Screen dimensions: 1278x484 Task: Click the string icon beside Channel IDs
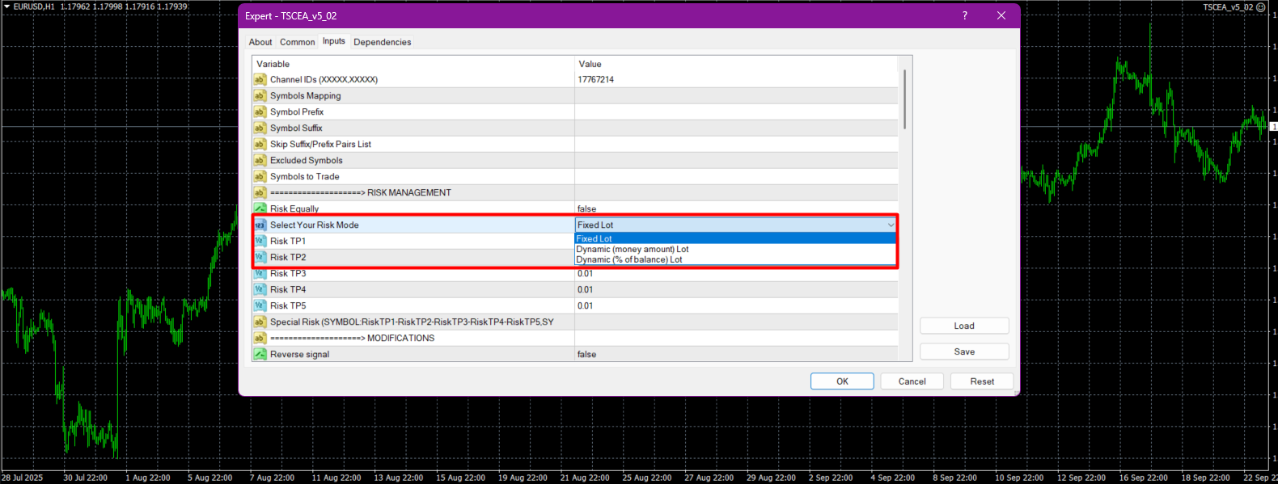coord(260,79)
